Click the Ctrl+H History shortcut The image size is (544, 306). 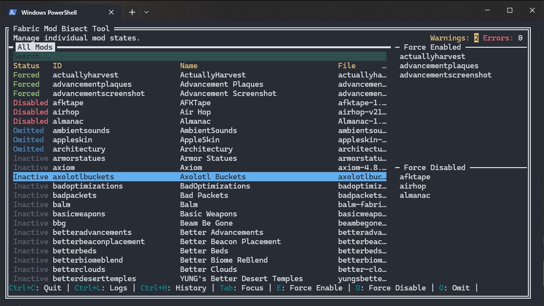coord(173,288)
